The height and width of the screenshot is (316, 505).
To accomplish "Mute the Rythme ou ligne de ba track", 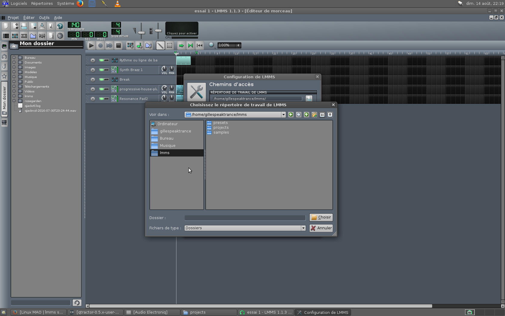I will click(102, 60).
